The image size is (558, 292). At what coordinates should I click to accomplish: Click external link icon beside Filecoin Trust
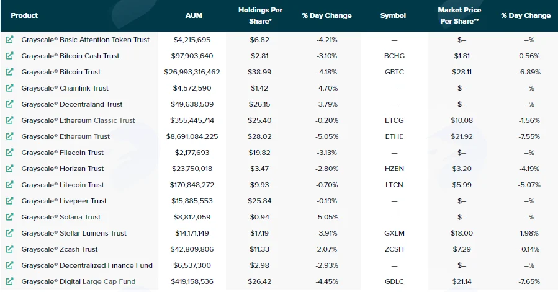[9, 153]
